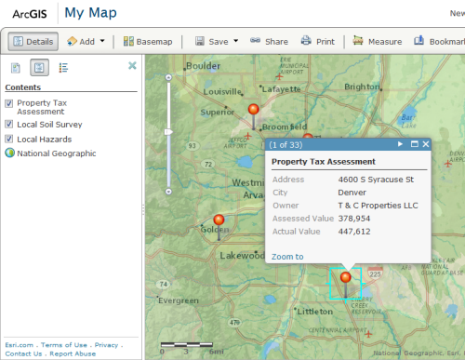Open the Measure tool
The image size is (465, 360).
point(378,41)
